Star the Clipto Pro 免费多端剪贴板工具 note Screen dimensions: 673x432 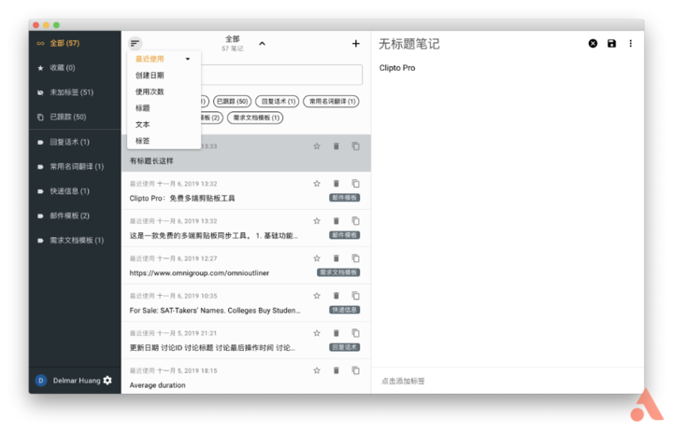pyautogui.click(x=317, y=184)
